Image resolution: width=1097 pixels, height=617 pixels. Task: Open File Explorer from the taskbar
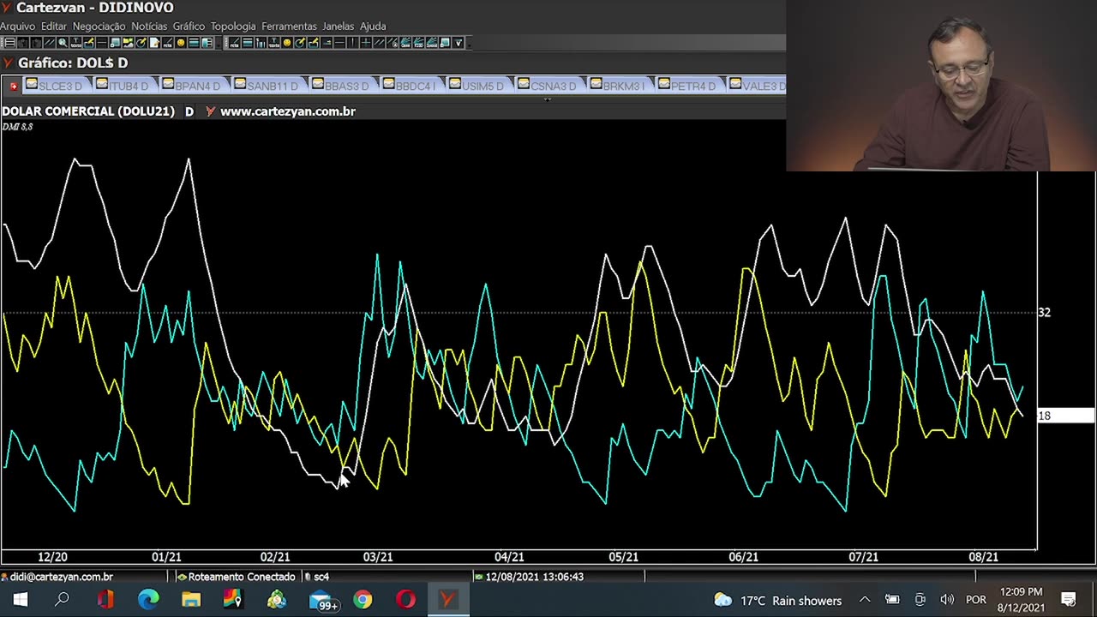tap(191, 600)
